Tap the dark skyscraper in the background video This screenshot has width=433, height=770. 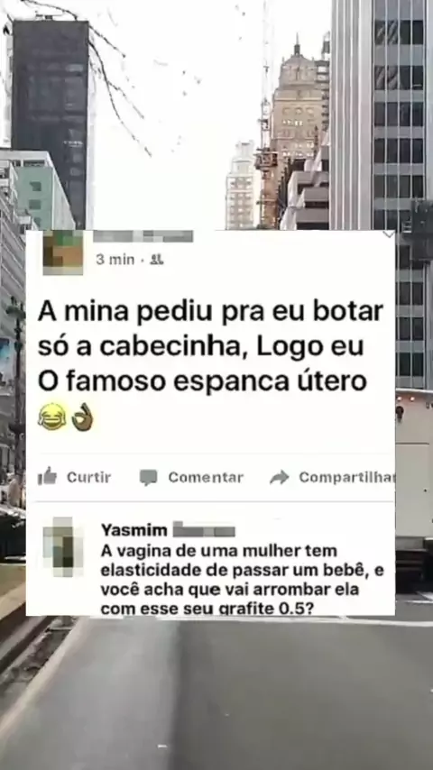(x=51, y=118)
